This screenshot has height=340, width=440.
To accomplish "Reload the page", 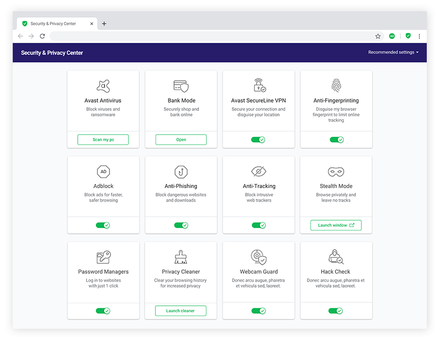I will 43,36.
